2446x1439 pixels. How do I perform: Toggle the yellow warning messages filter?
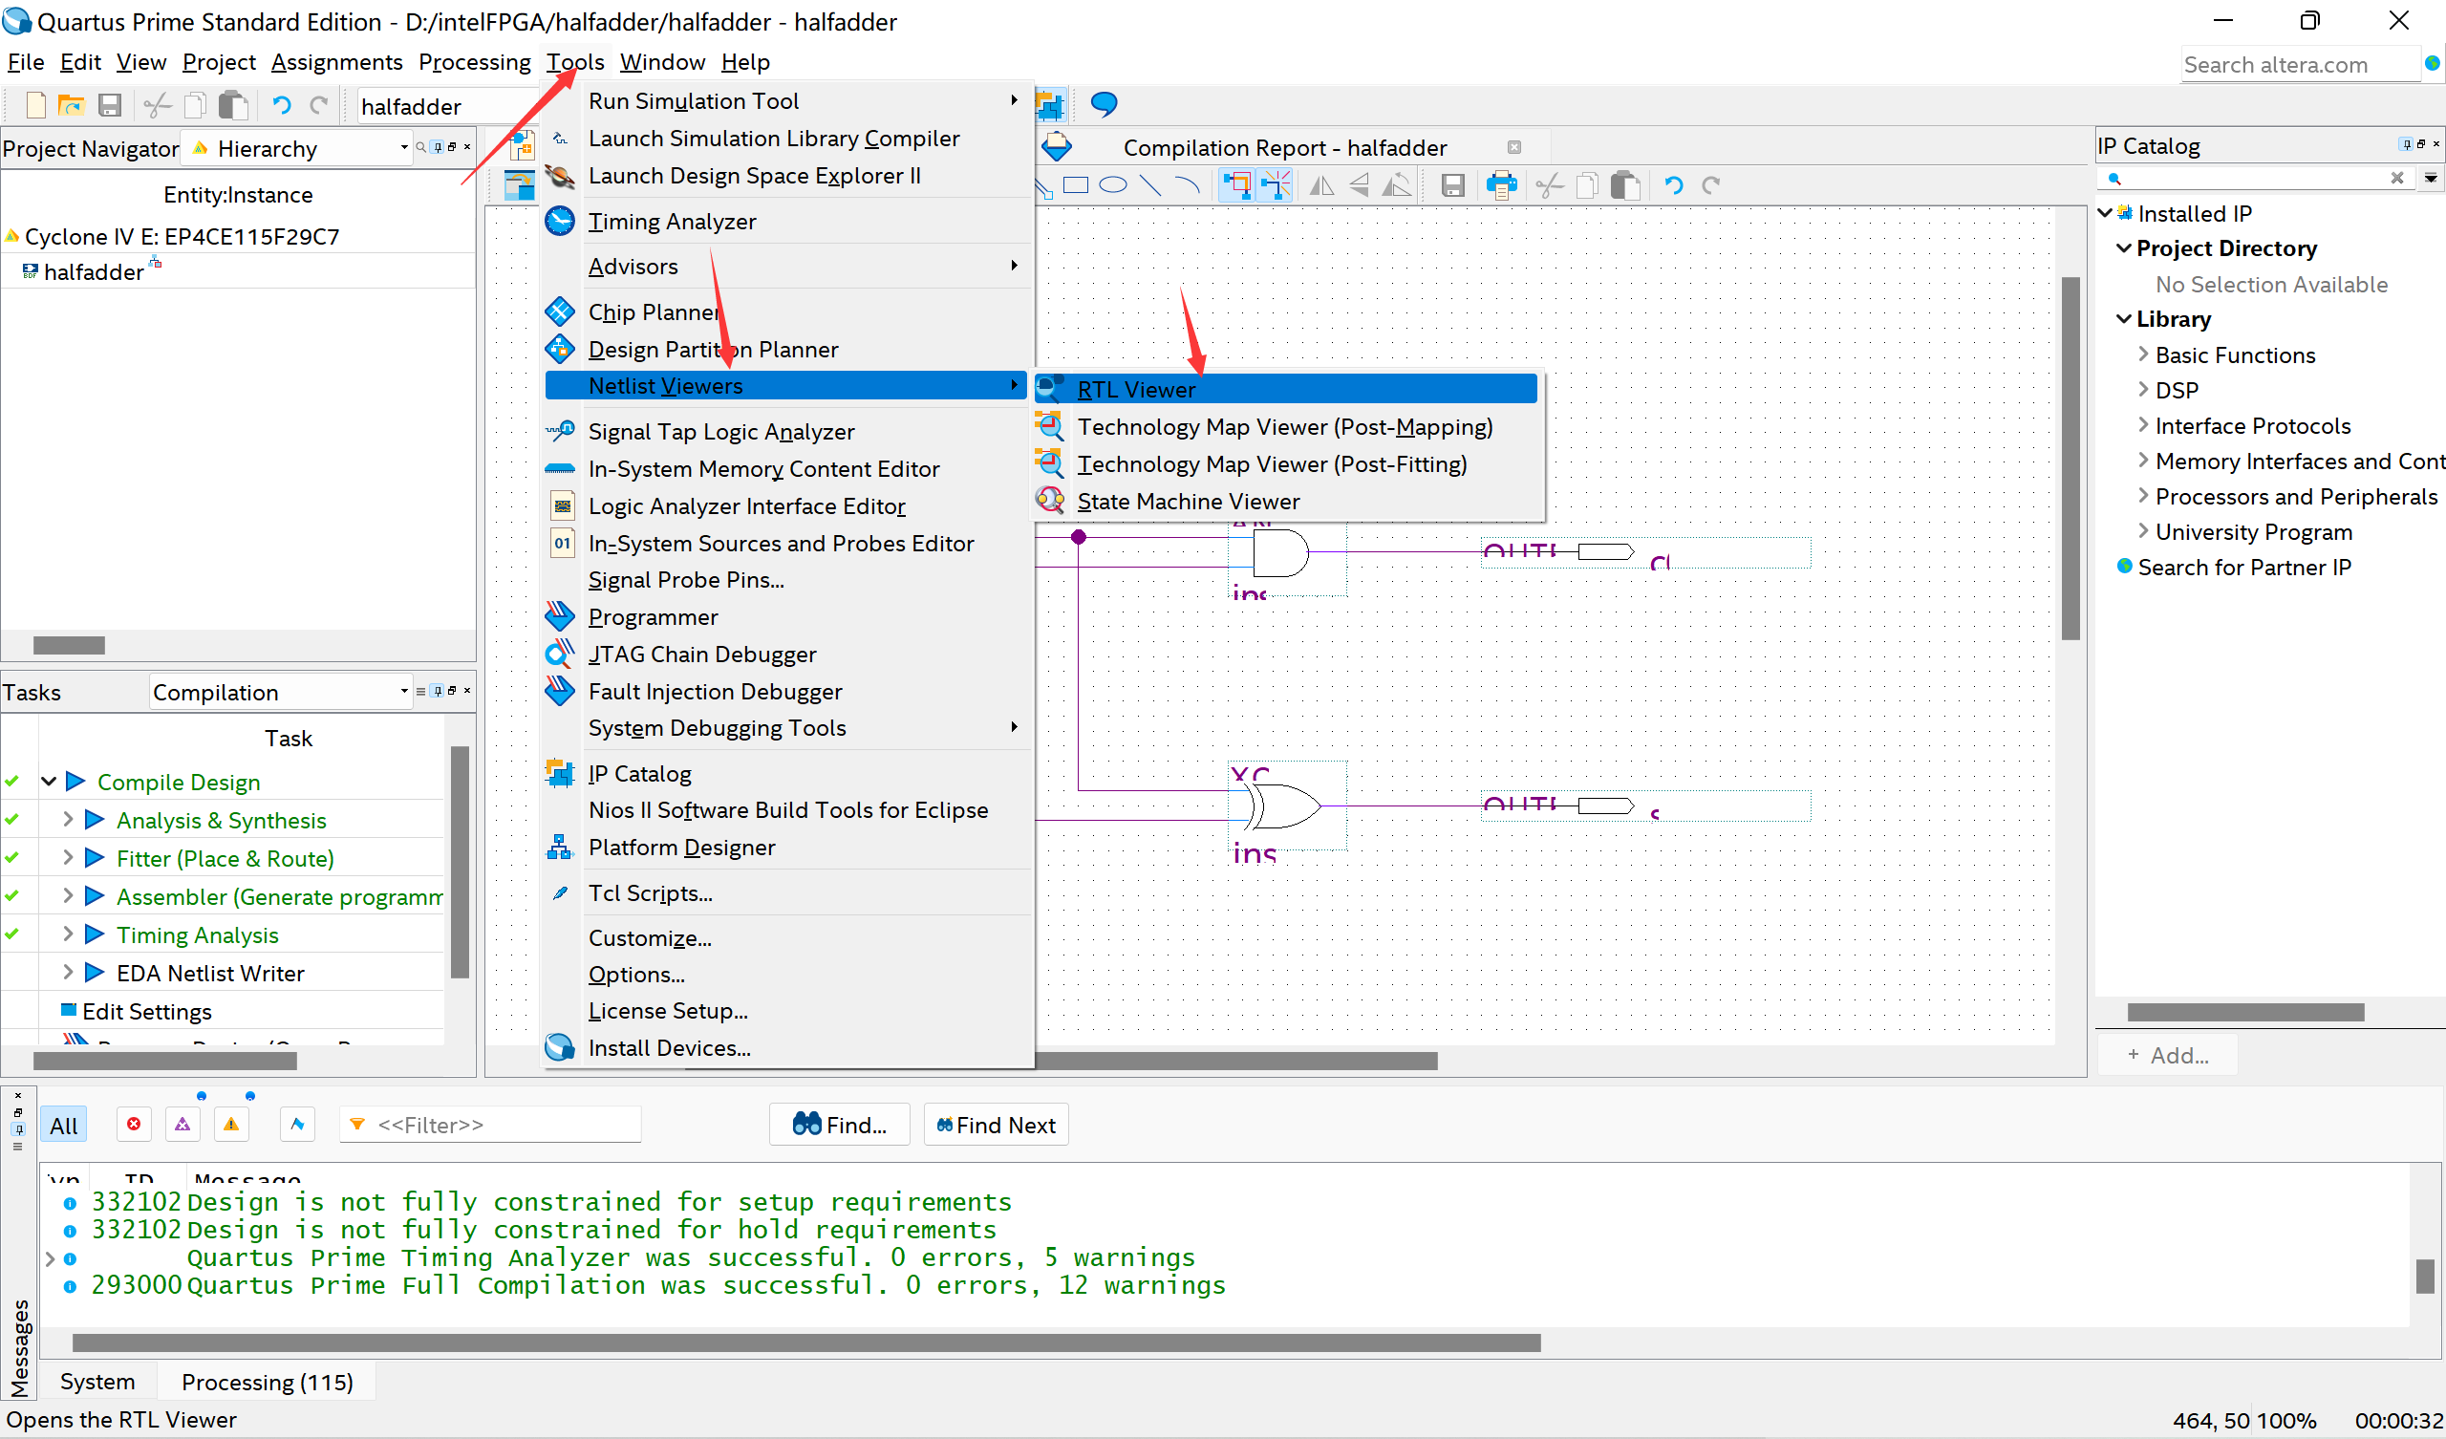click(x=231, y=1125)
